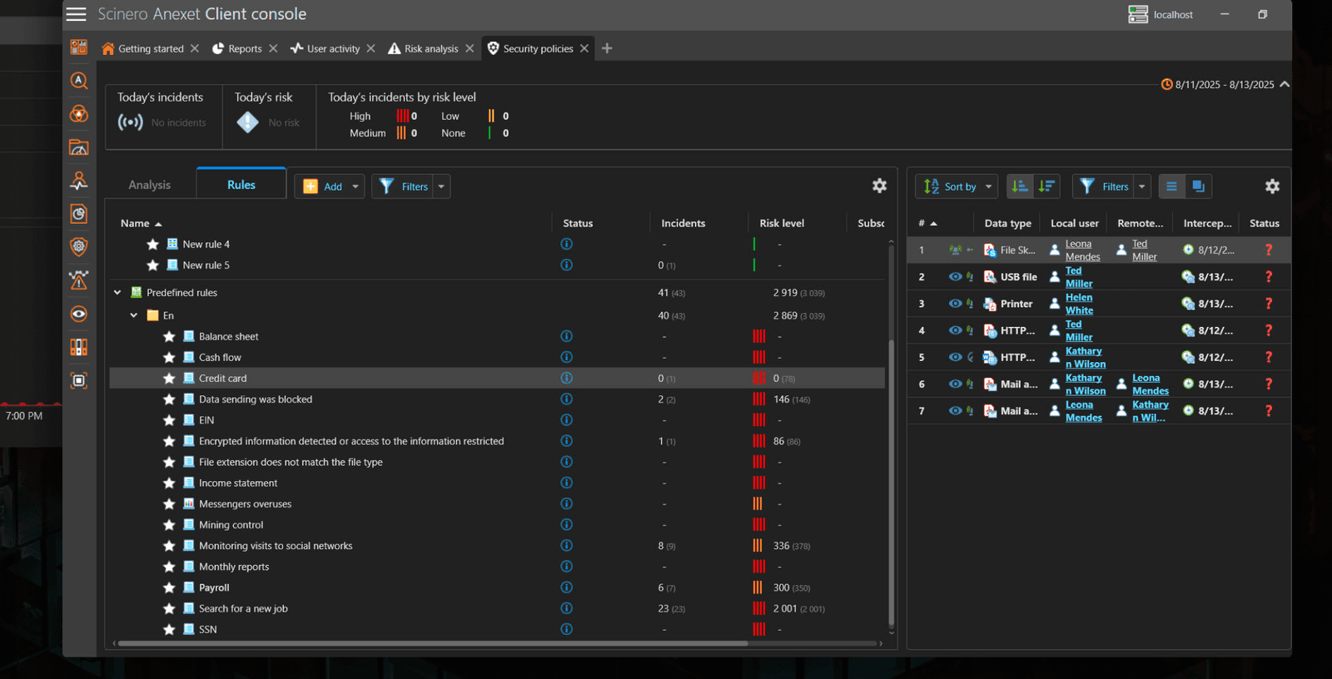This screenshot has width=1332, height=679.
Task: Open incidents Filters dropdown arrow
Action: (1142, 186)
